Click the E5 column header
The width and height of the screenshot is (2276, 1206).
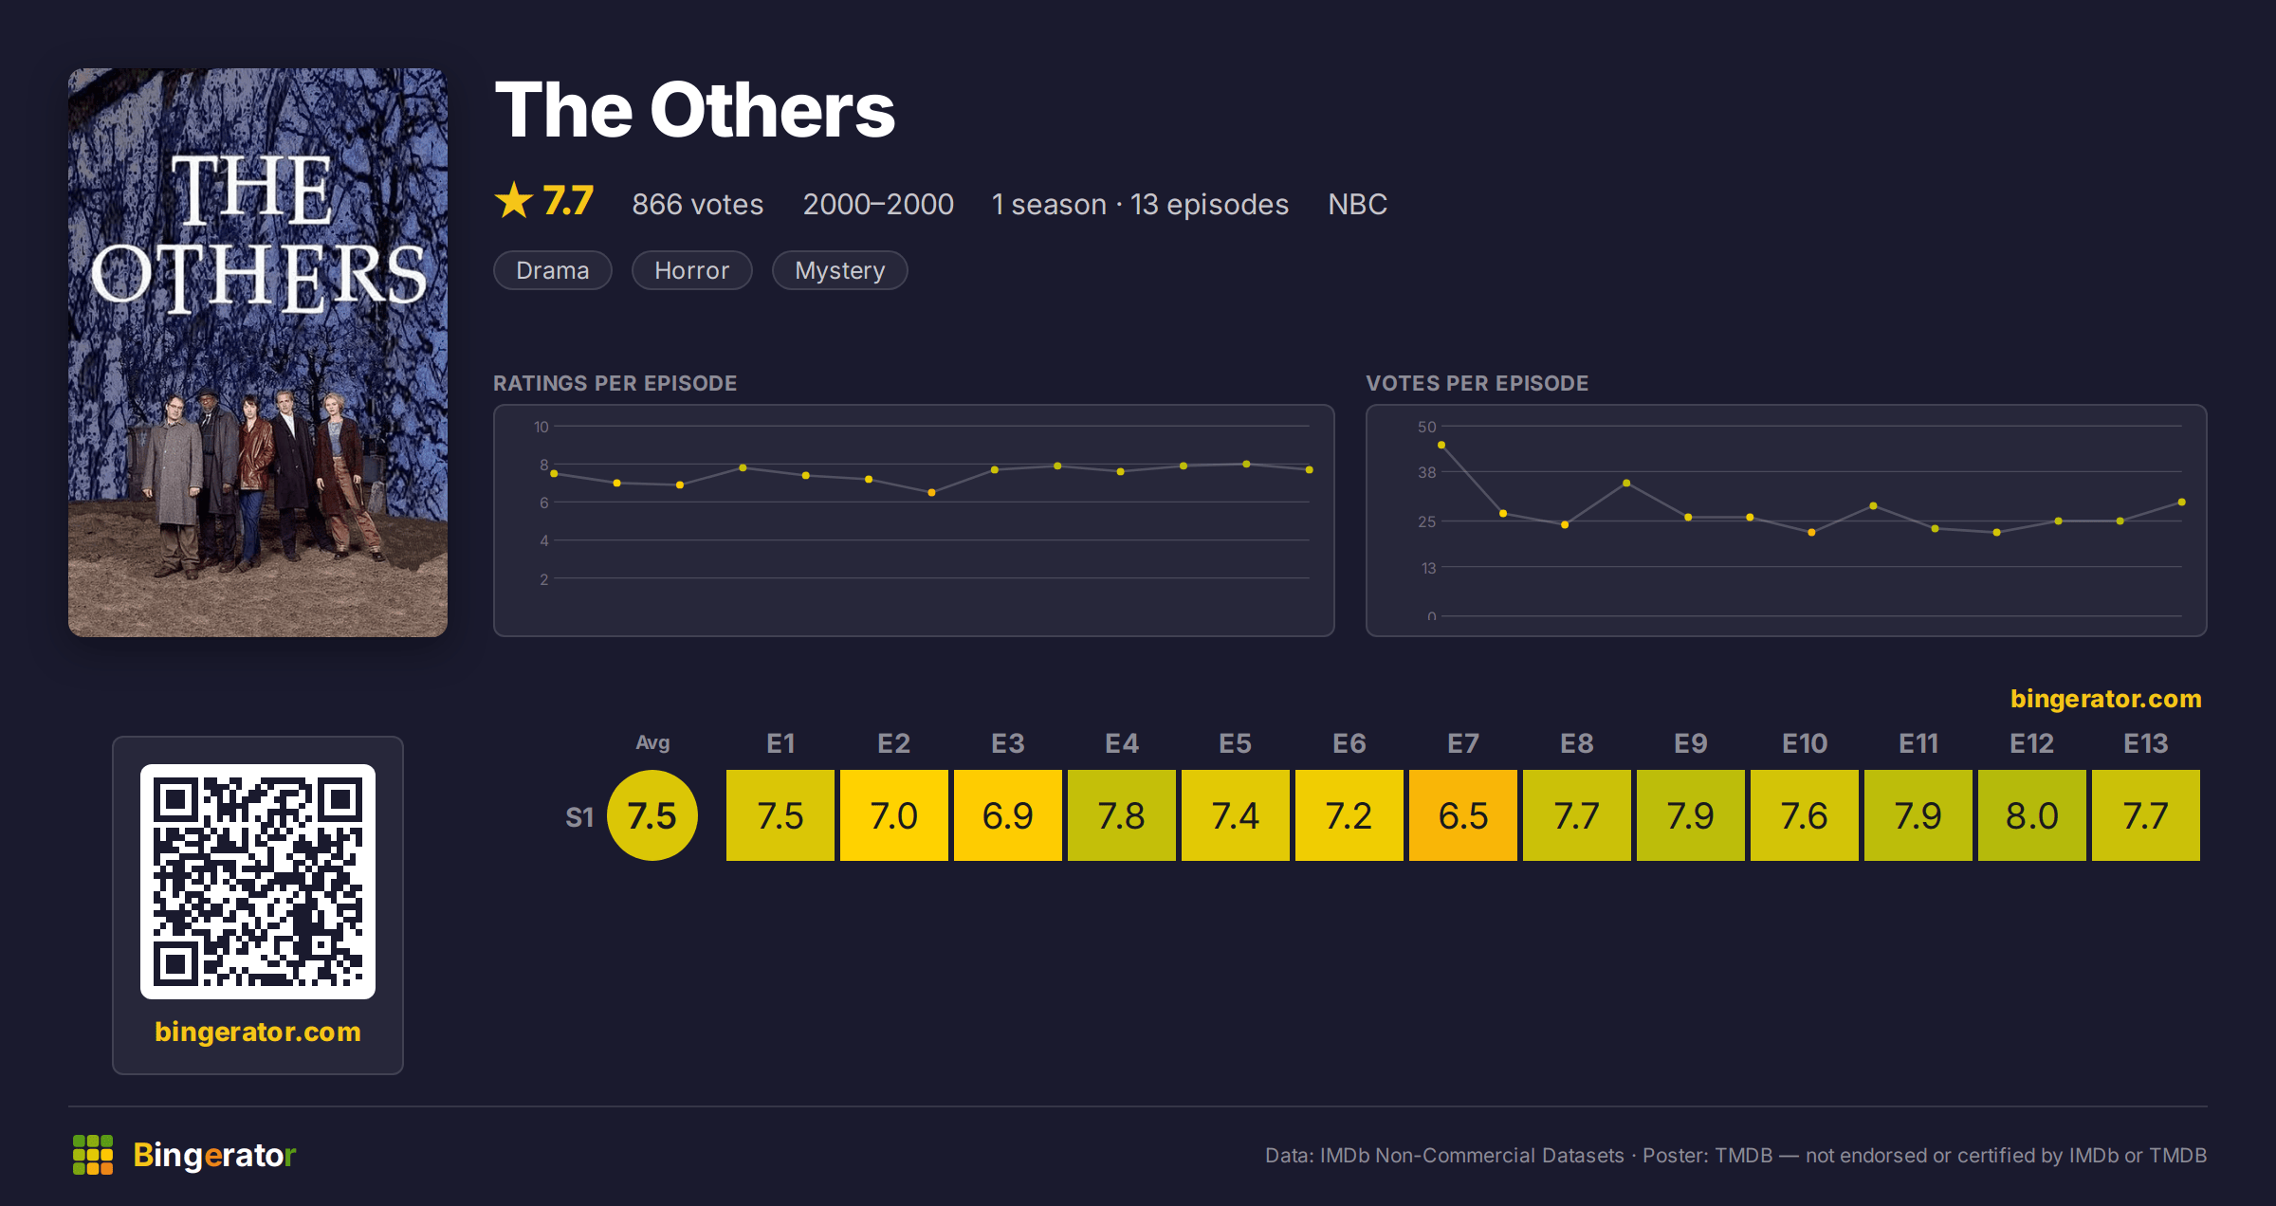tap(1236, 743)
